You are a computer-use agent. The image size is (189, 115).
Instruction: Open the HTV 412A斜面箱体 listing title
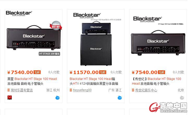point(94,81)
